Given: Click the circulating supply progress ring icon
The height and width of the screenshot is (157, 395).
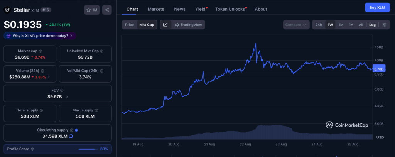Looking at the screenshot, I should coord(71,136).
